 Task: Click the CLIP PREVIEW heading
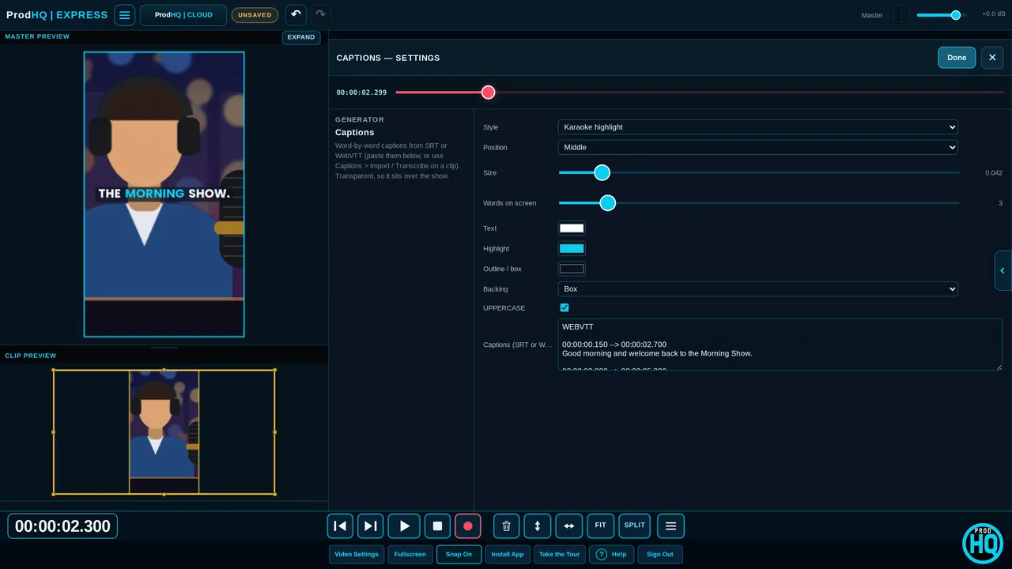pos(31,356)
